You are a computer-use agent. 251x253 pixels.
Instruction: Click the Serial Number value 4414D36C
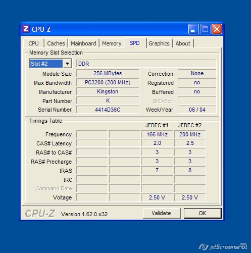[x=108, y=110]
